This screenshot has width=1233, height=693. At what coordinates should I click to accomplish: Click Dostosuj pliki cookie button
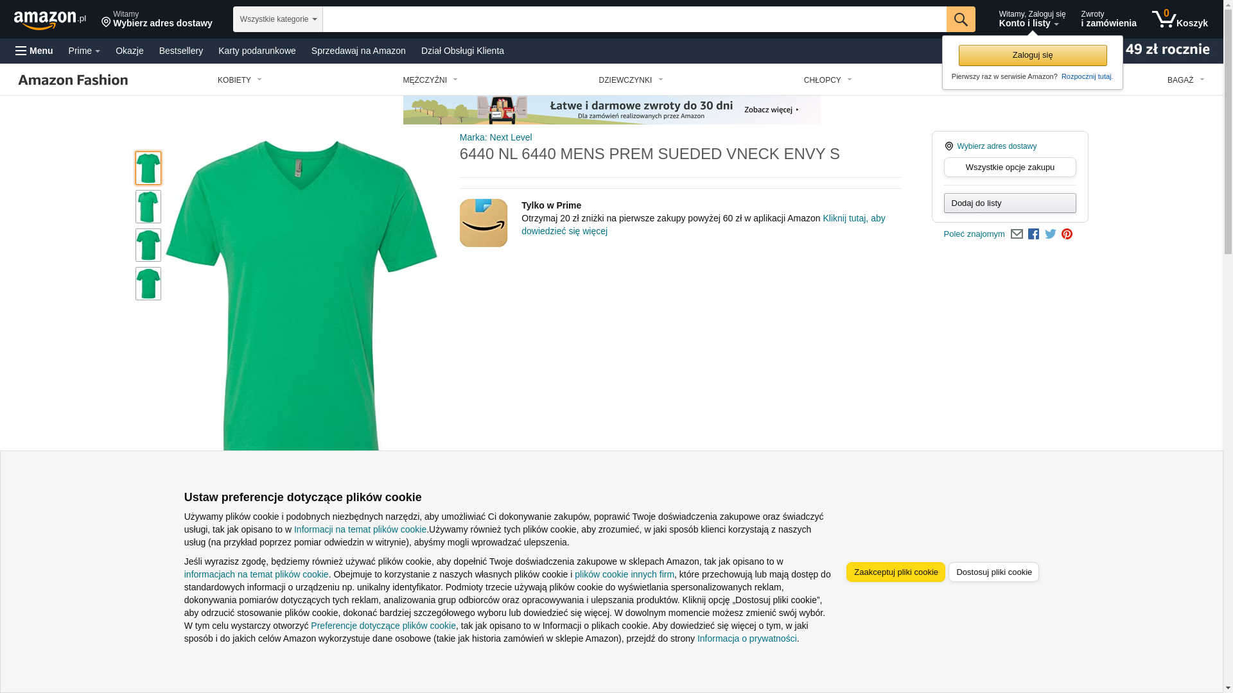pos(993,572)
